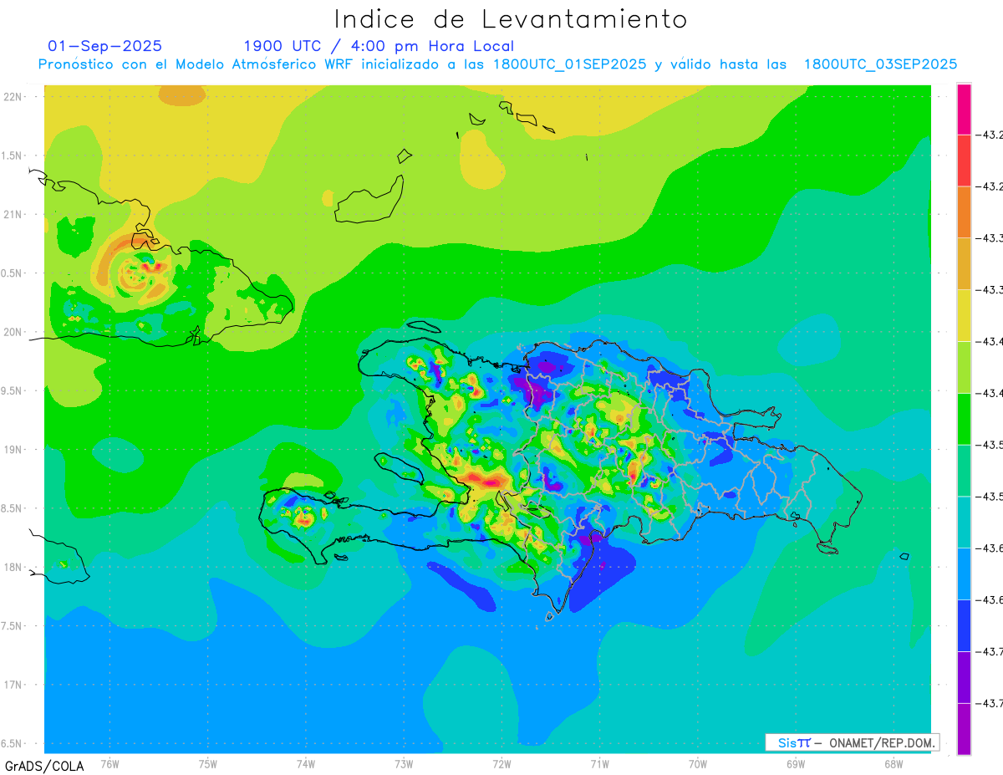This screenshot has width=1003, height=775.
Task: Pick the orange swatch in the color bar
Action: click(964, 212)
